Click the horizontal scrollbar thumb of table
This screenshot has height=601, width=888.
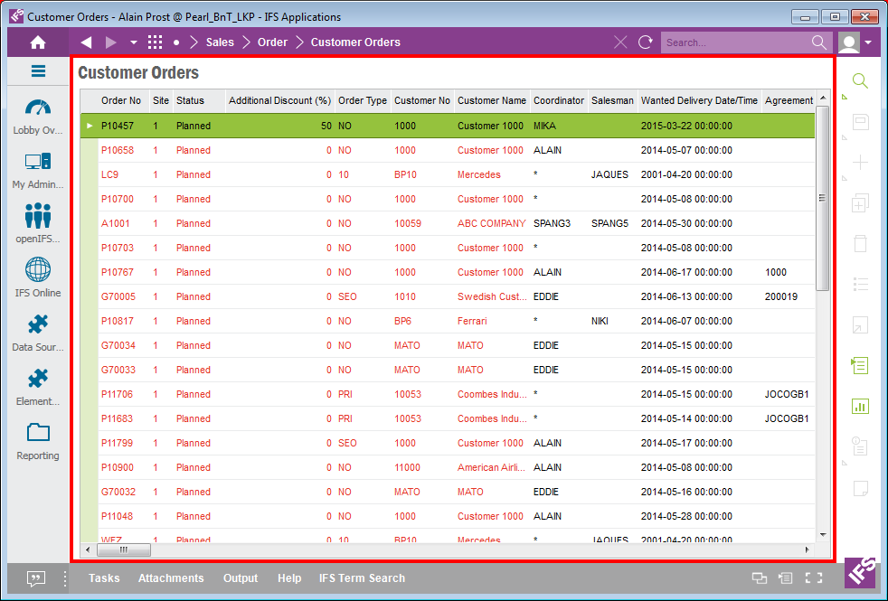[123, 549]
